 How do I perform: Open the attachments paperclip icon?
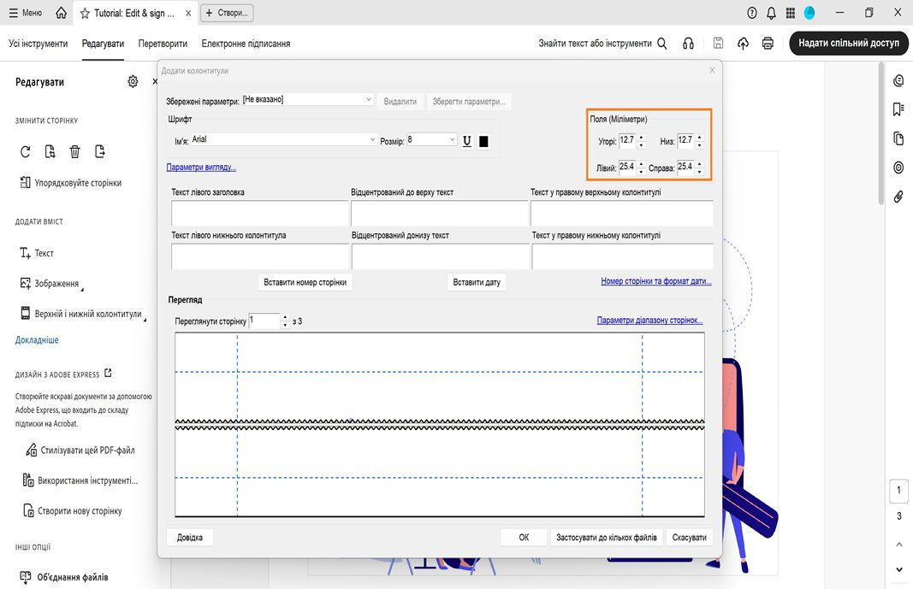pyautogui.click(x=898, y=197)
